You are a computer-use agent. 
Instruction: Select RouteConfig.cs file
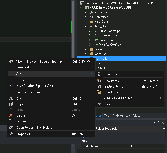click(110, 40)
